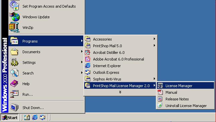Launch License Manager from the submenu
The height and width of the screenshot is (122, 216).
pos(186,86)
